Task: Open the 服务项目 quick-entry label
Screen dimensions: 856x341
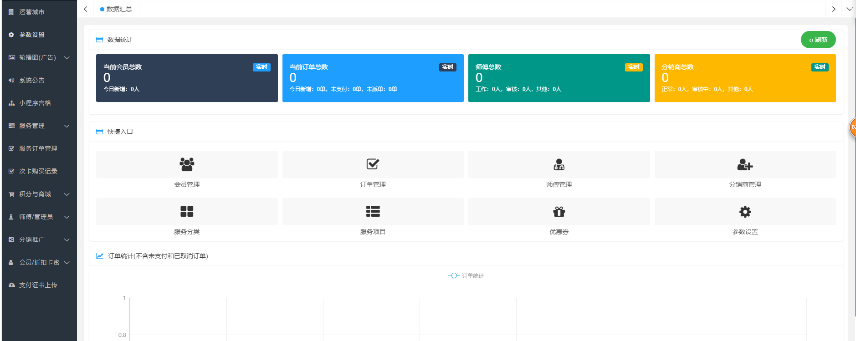Action: click(373, 232)
